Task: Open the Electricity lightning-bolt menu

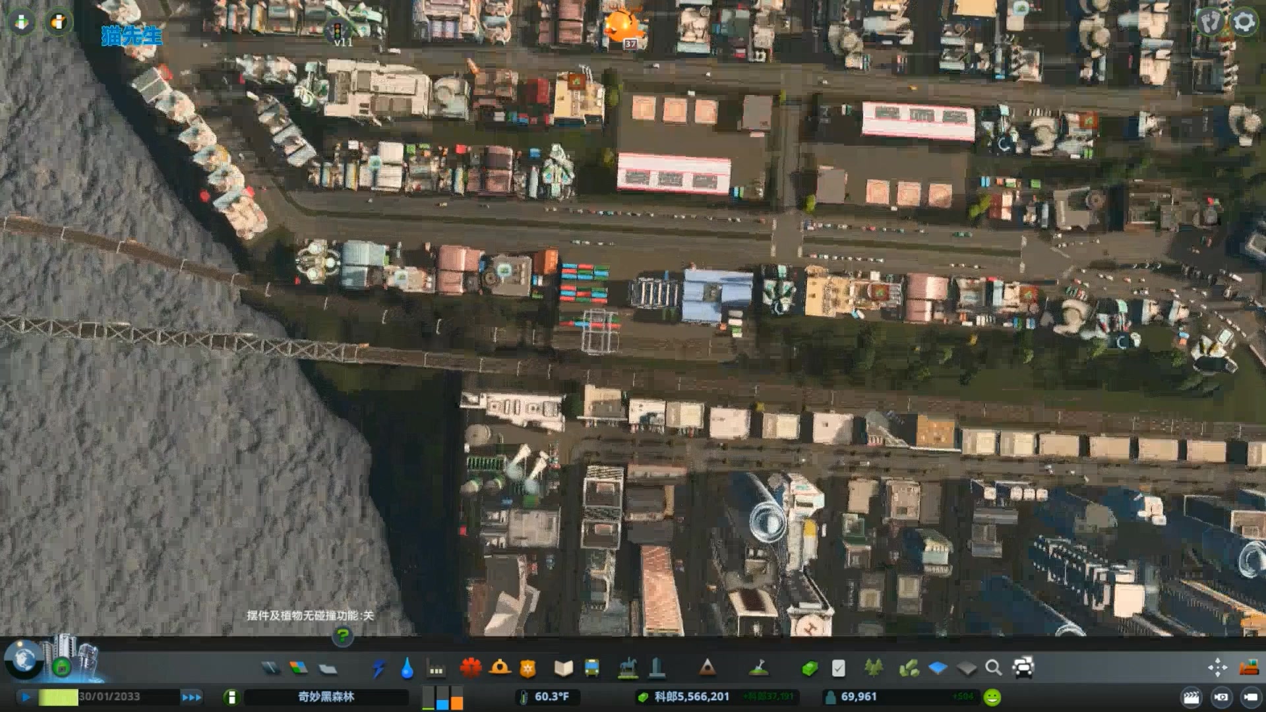Action: (x=378, y=668)
